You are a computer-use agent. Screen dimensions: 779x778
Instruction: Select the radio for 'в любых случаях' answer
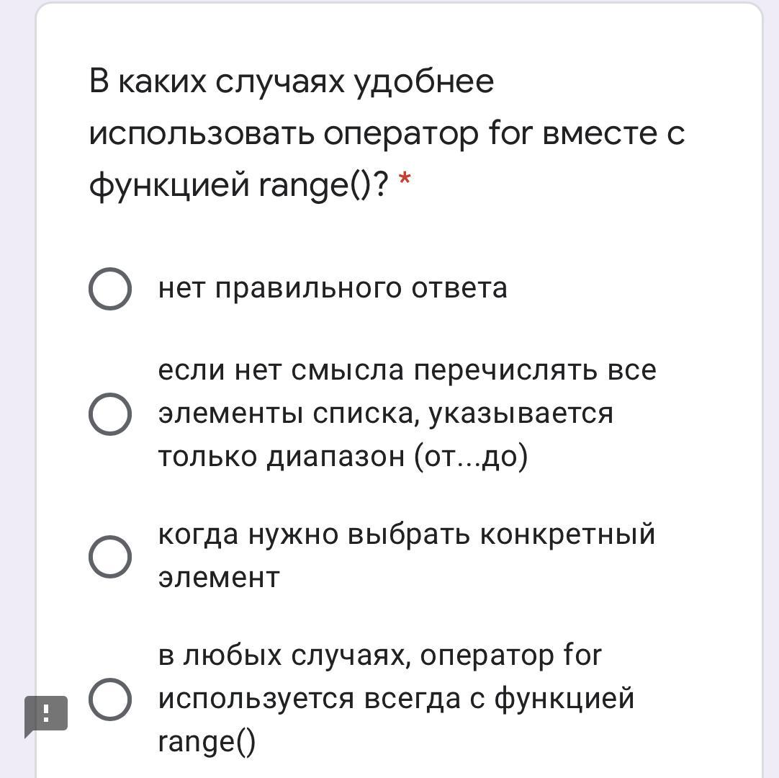[x=110, y=699]
